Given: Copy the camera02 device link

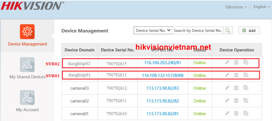Looking at the screenshot, I should point(246,100).
